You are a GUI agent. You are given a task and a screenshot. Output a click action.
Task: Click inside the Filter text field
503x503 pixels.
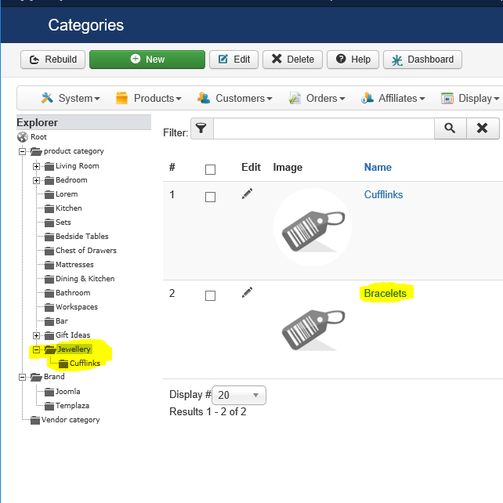[324, 128]
